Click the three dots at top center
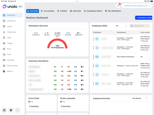Image resolution: width=154 pixels, height=115 pixels. pyautogui.click(x=77, y=1)
